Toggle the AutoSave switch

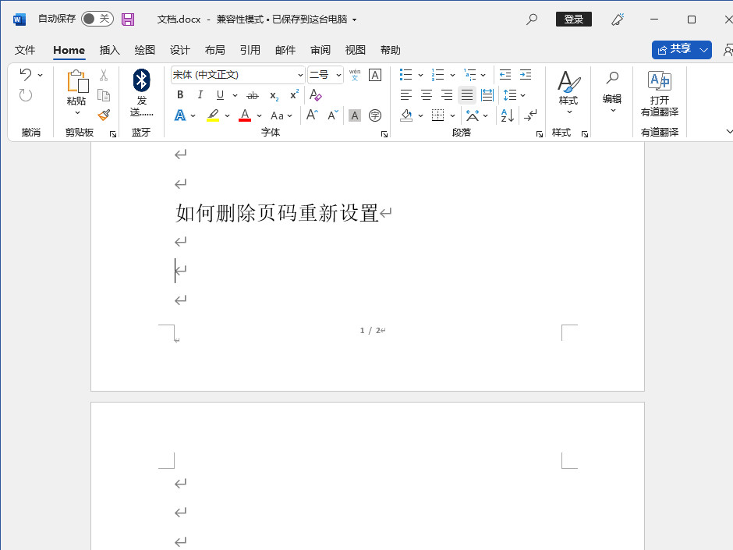(97, 19)
